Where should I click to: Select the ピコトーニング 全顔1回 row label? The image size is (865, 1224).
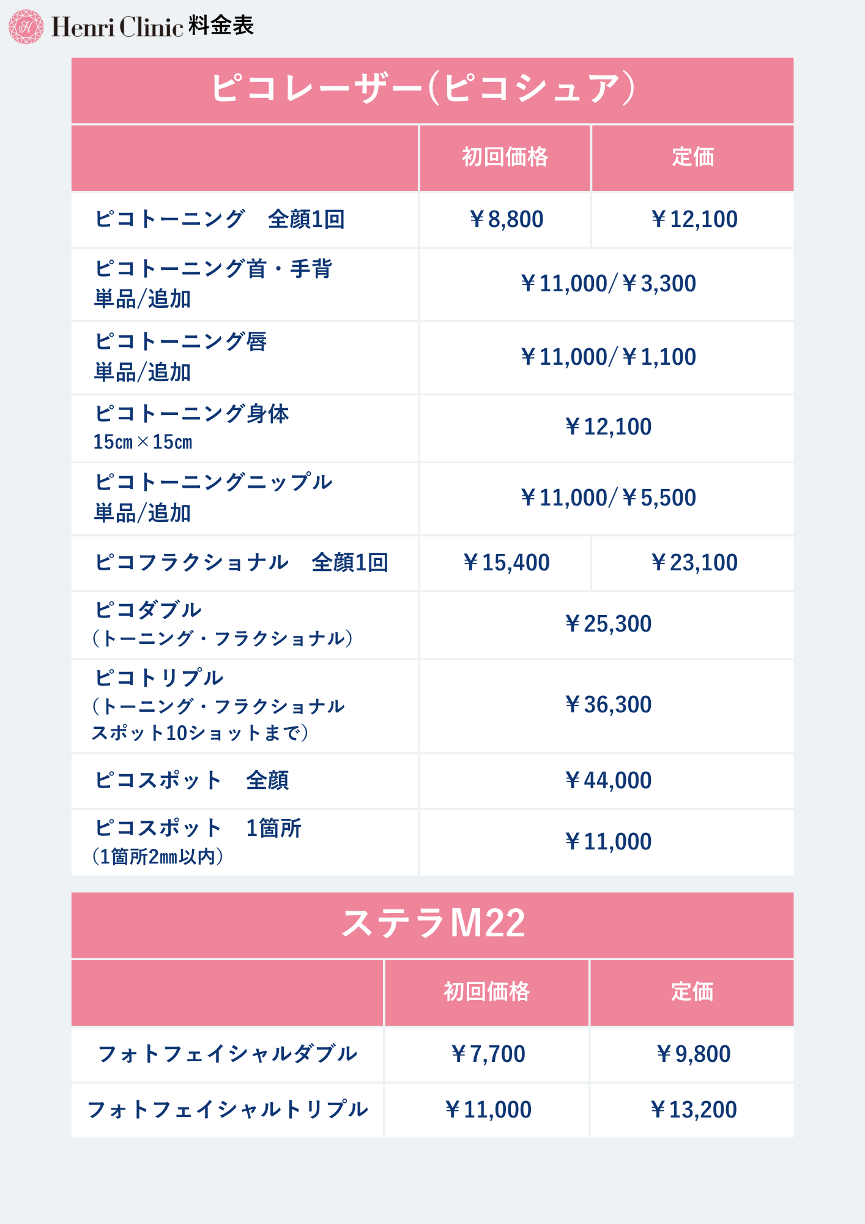(220, 219)
